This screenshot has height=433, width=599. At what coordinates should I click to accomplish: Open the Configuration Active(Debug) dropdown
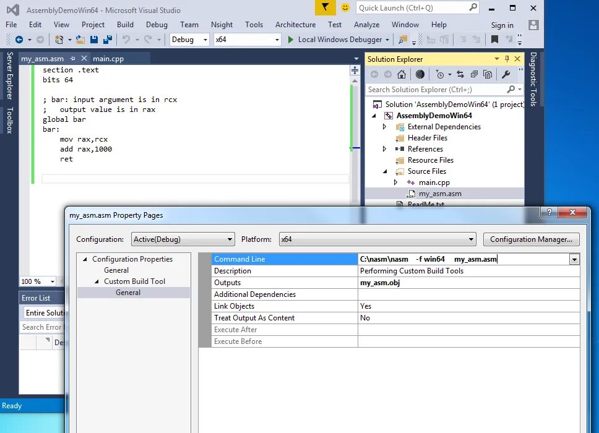point(230,239)
